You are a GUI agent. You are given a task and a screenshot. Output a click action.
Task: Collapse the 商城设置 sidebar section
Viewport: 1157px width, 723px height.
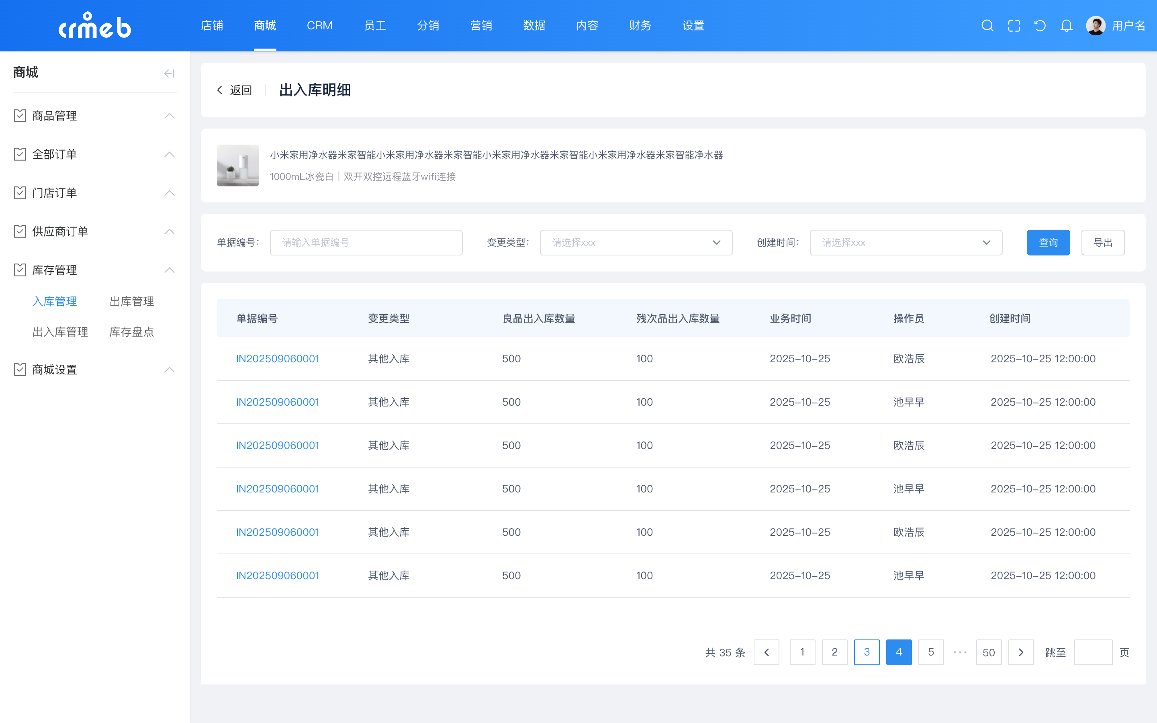tap(169, 370)
